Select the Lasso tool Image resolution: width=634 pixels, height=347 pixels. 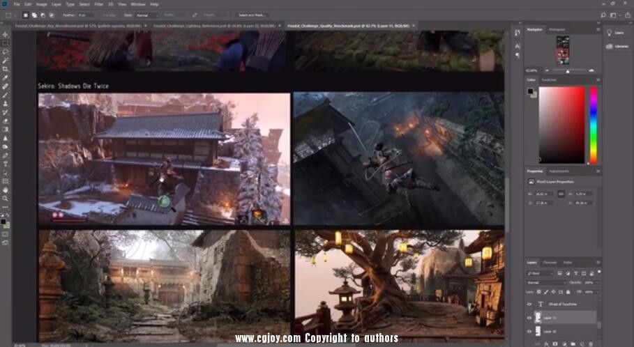(x=6, y=52)
